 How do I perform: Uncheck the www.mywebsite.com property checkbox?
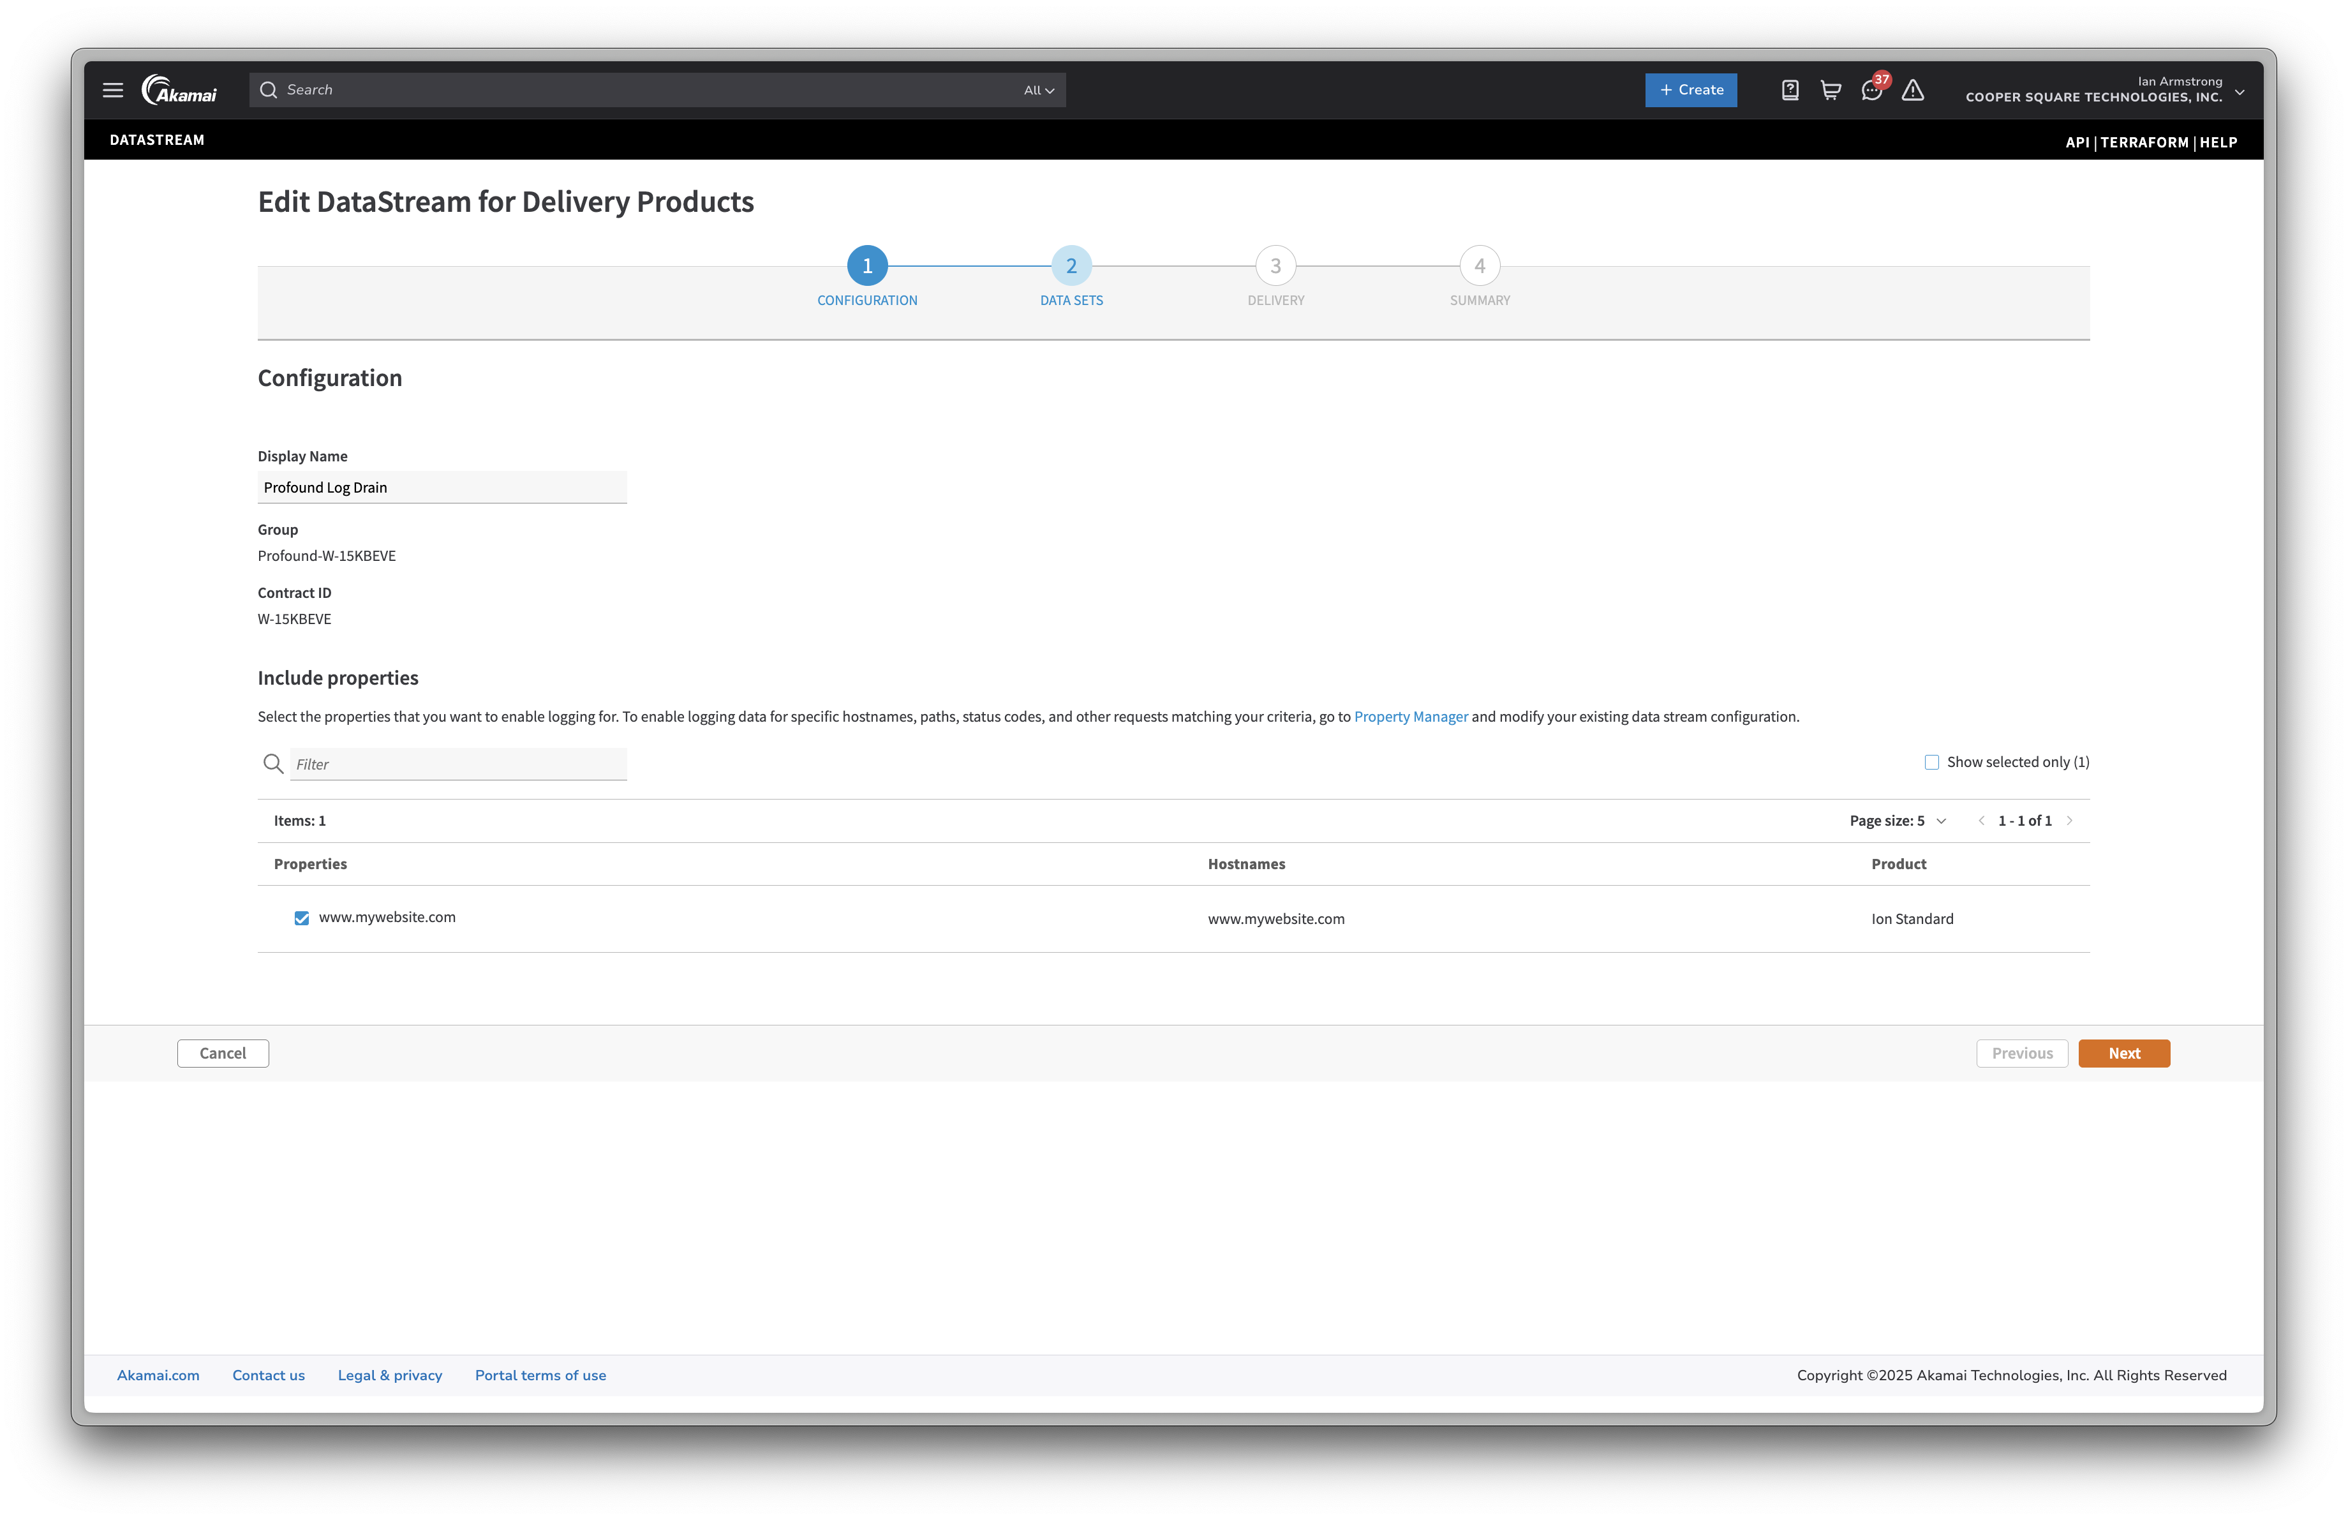(x=302, y=918)
